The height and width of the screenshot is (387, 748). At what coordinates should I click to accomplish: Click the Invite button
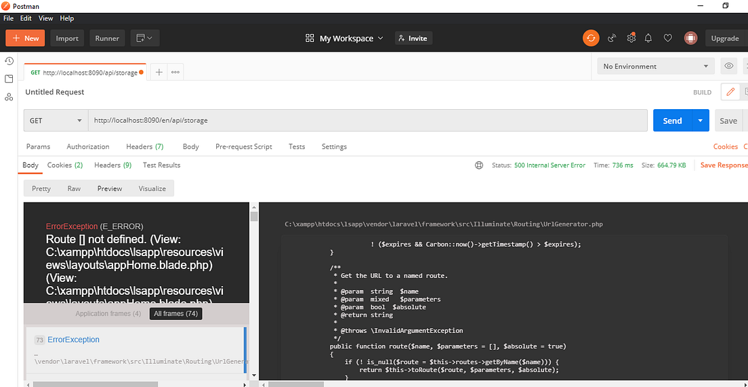(413, 38)
